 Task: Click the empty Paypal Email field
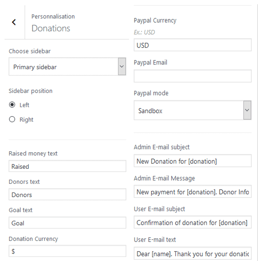pos(193,76)
